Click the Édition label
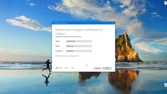 tap(58, 46)
